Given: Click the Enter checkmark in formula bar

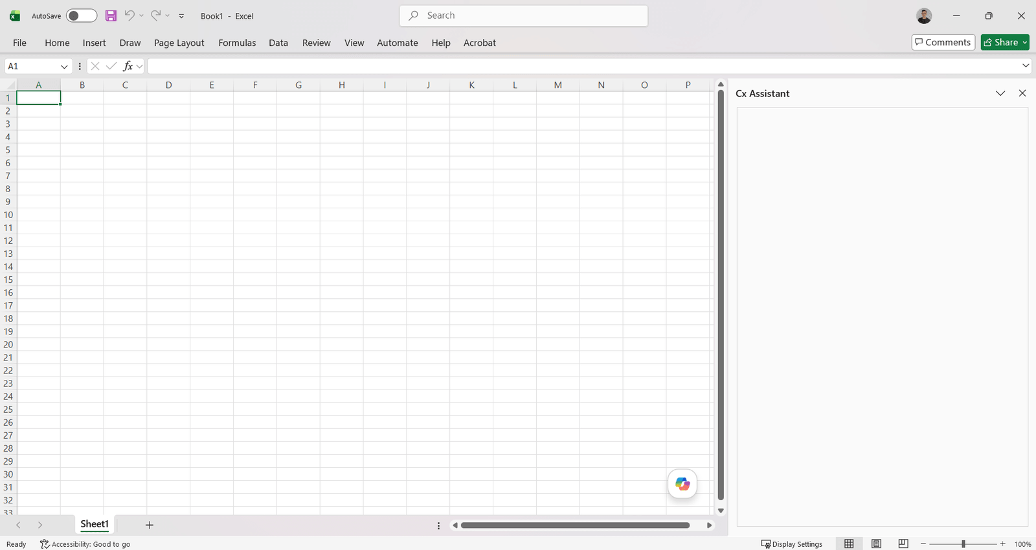Looking at the screenshot, I should [111, 66].
